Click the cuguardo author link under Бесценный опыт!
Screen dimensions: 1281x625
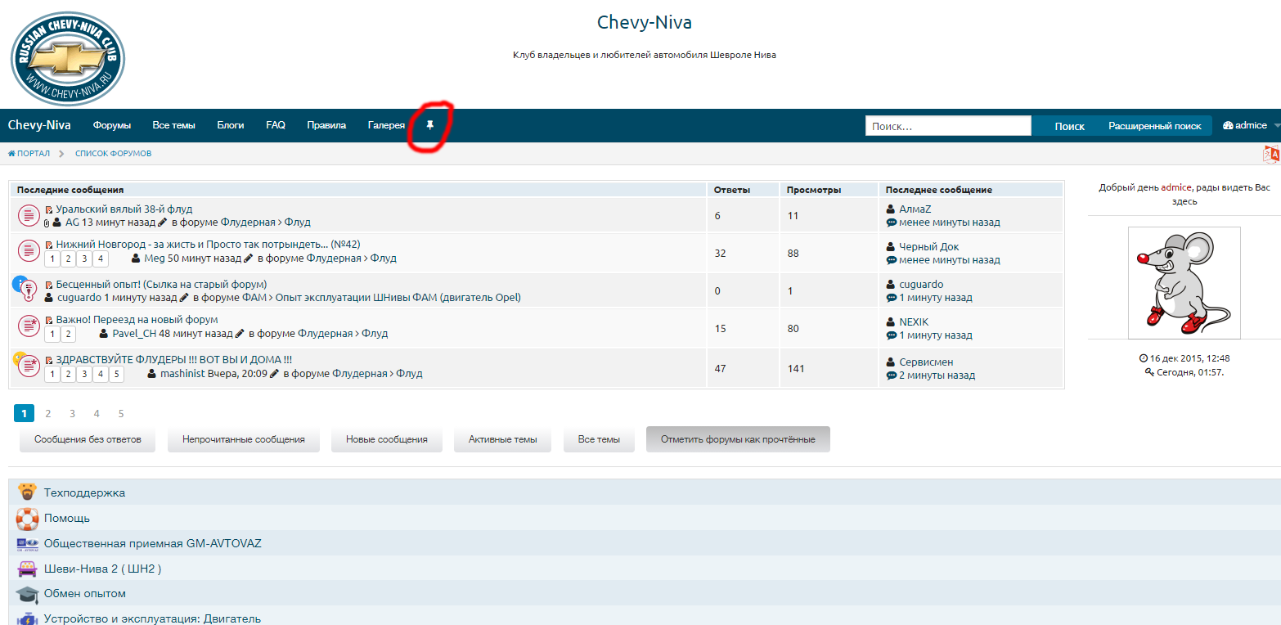pos(79,298)
